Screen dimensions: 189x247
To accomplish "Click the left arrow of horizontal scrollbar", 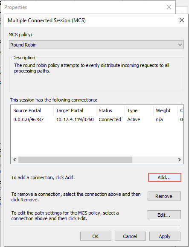I will click(x=15, y=160).
